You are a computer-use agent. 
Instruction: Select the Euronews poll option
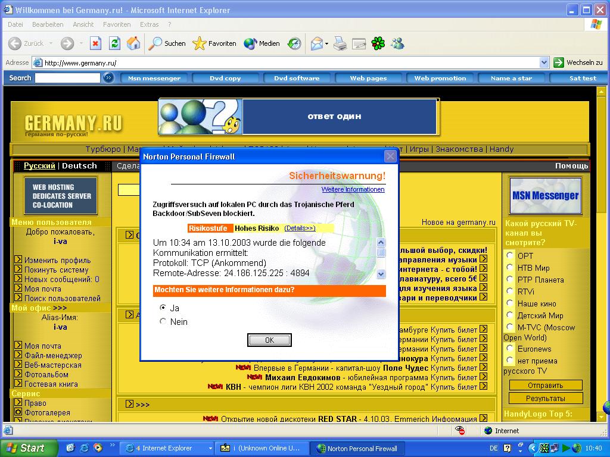(510, 348)
